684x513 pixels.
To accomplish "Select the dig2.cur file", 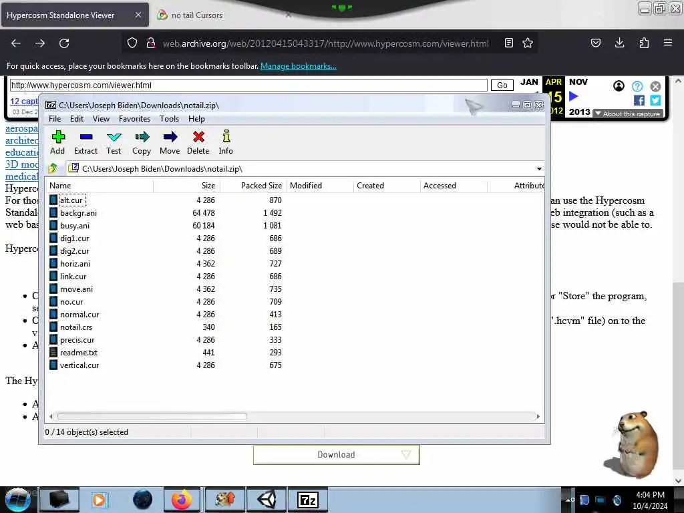I will (75, 251).
